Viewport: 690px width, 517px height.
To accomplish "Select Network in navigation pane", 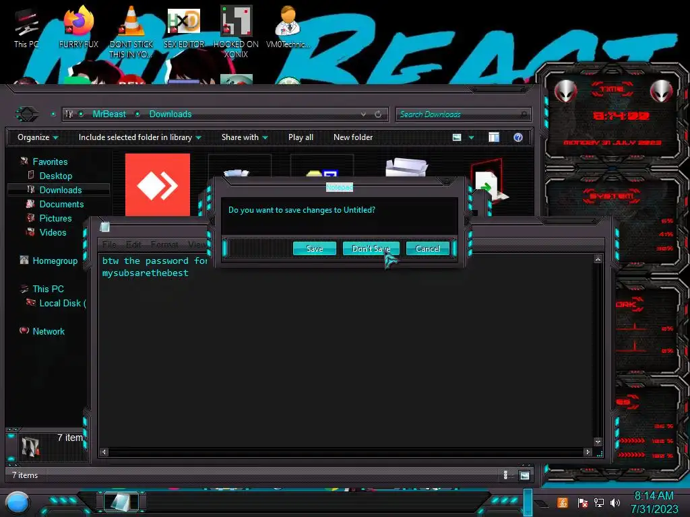I will coord(49,331).
